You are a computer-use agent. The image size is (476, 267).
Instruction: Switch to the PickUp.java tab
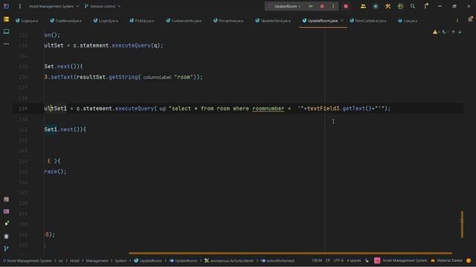(142, 21)
